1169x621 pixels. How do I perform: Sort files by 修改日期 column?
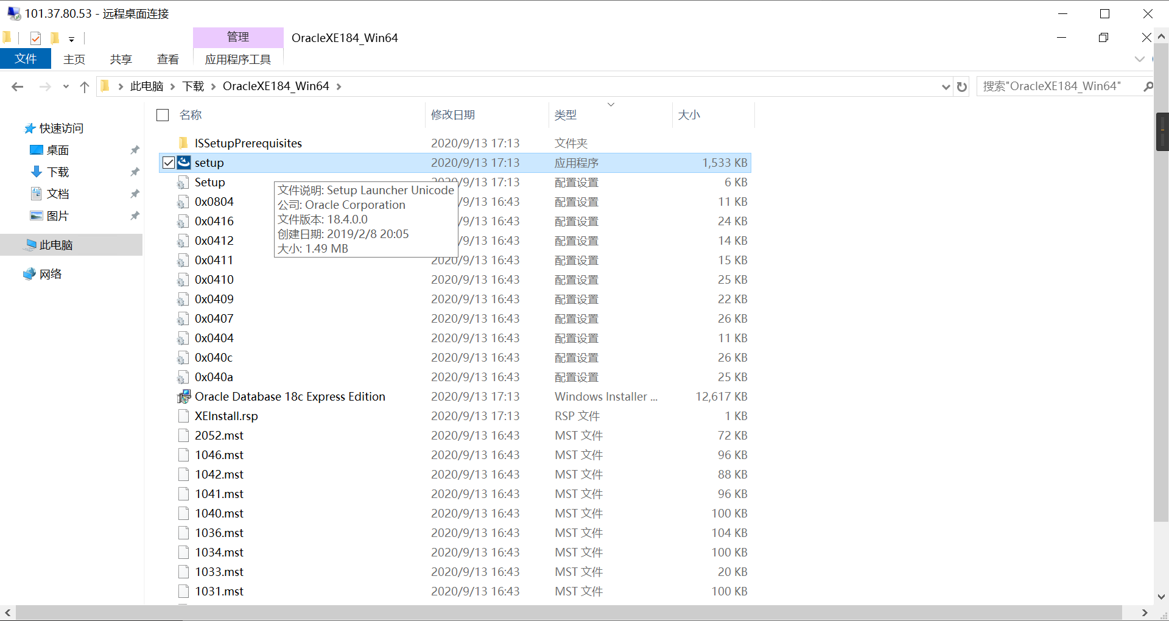pos(453,115)
